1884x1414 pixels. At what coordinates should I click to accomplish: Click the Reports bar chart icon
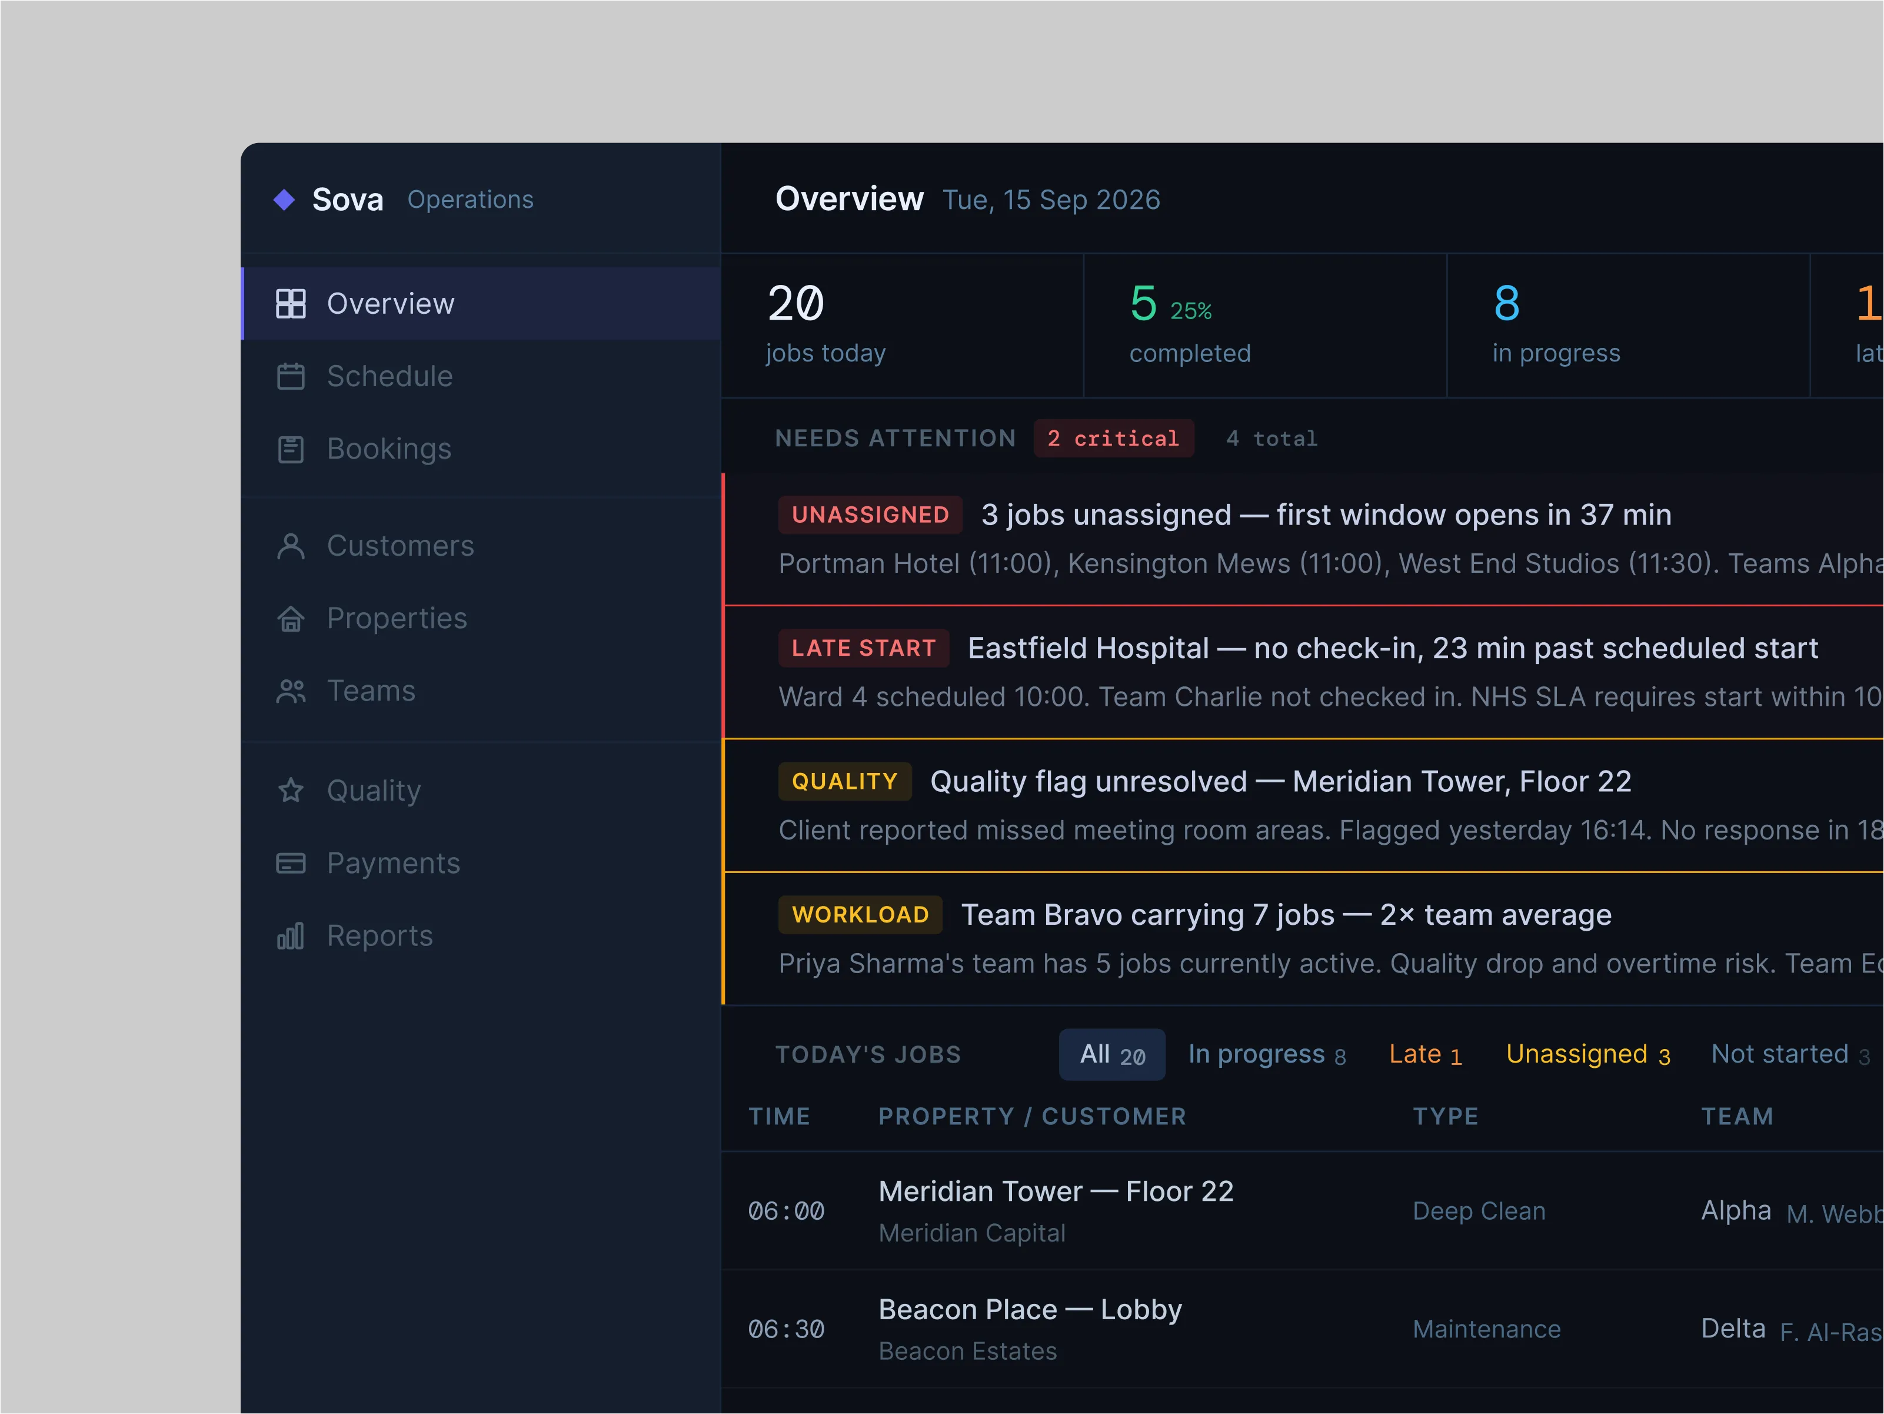(291, 936)
